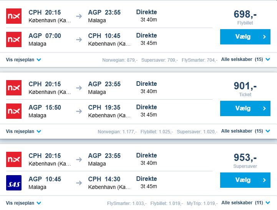The height and width of the screenshot is (210, 277).
Task: Open Alle selskaber (11) dropdown for 953,- trip
Action: [245, 203]
